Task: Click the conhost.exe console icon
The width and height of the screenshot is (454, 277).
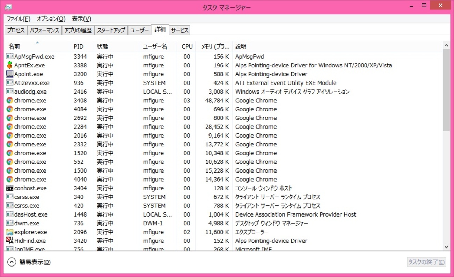Action: coord(9,188)
